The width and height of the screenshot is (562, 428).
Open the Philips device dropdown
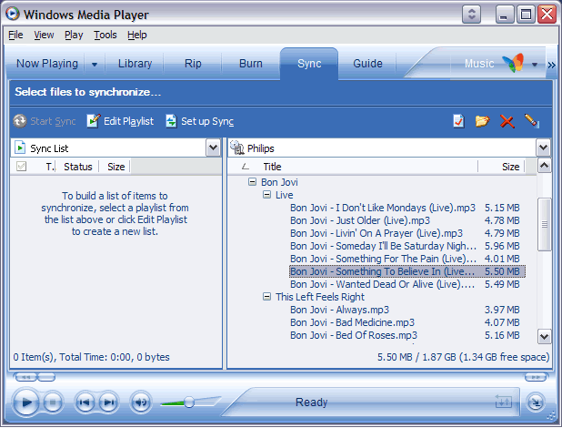[x=543, y=148]
